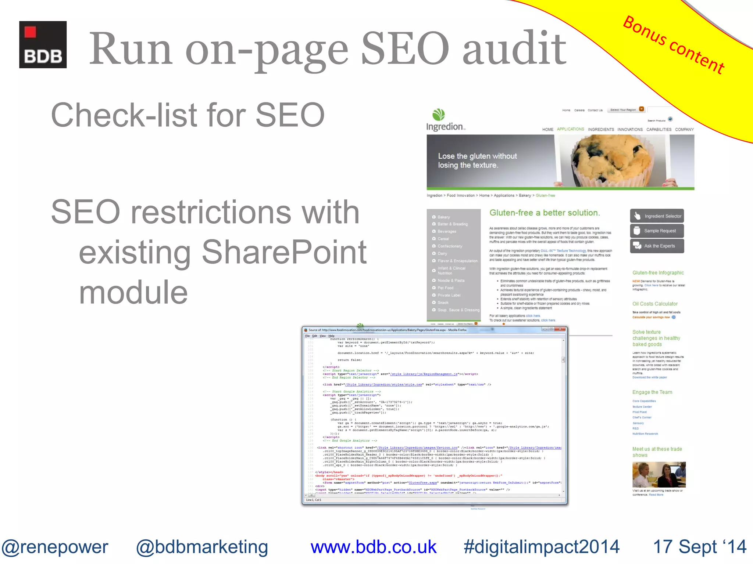Click the Oil Costs Calculator heading

pyautogui.click(x=655, y=304)
